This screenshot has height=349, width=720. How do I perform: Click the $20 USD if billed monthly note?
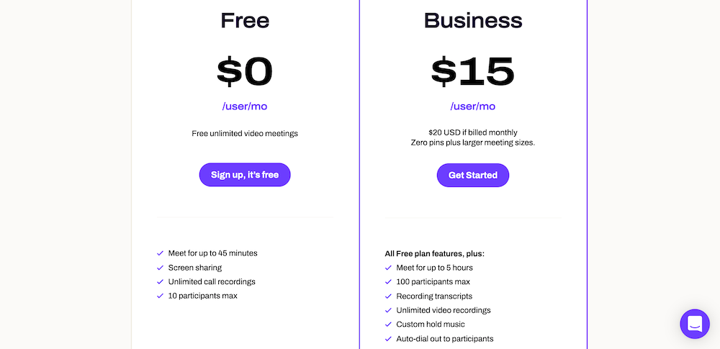(x=473, y=132)
